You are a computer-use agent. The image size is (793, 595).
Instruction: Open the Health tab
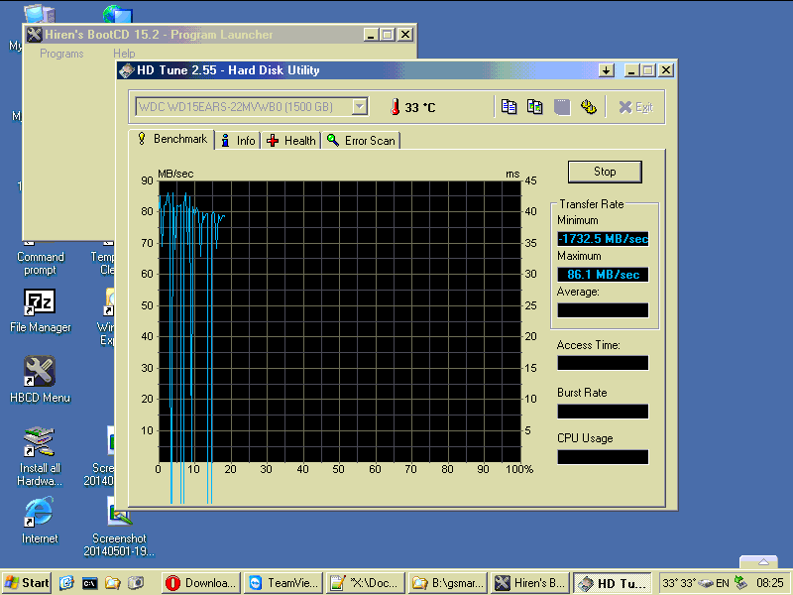point(290,140)
